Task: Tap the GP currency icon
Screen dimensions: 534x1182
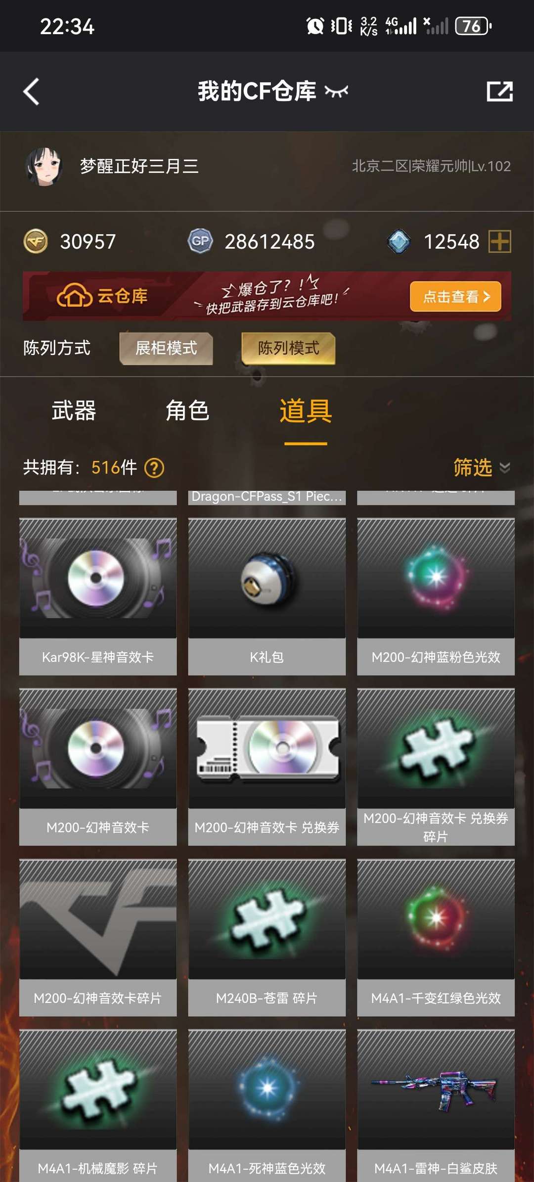Action: coord(200,241)
